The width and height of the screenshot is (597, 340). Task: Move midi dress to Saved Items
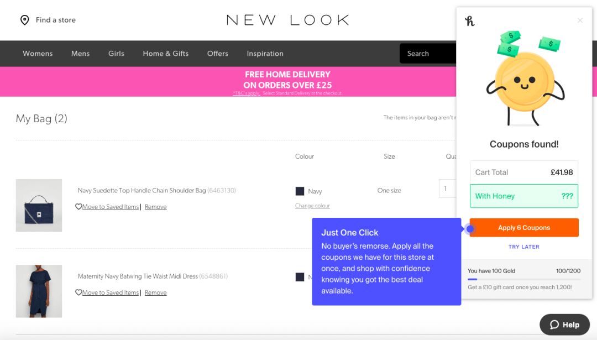click(111, 292)
